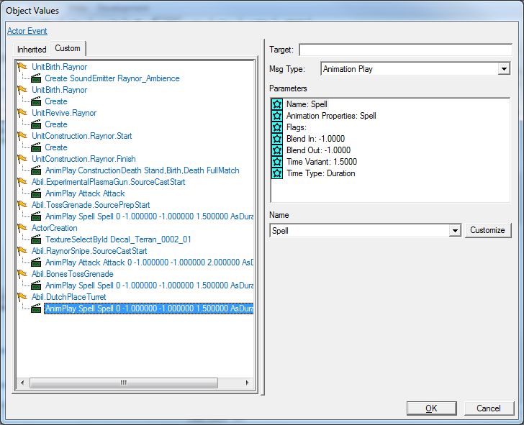Screen dimensions: 524x425
Task: Click flag icon beside Abil.RaynorSnipe.SourceCastStart
Action: coord(22,250)
